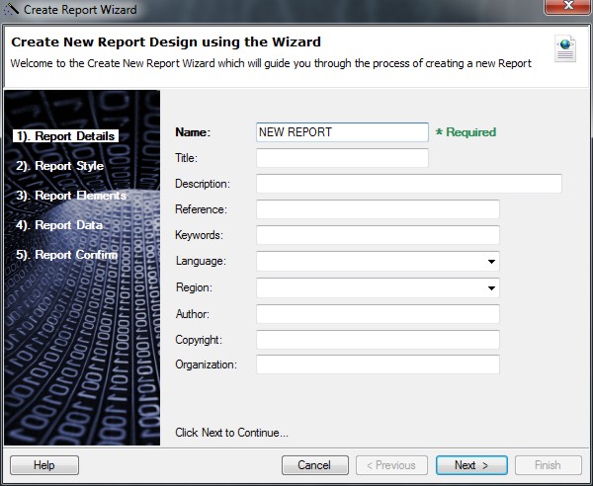593x486 pixels.
Task: Select the Reference input field
Action: [x=377, y=209]
